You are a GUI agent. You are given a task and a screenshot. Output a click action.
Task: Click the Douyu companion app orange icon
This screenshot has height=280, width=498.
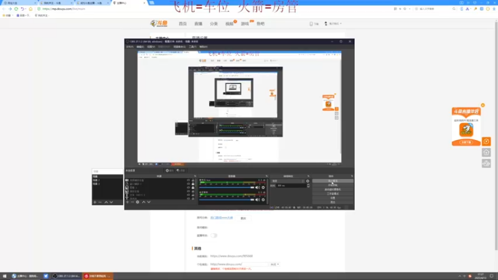click(466, 129)
